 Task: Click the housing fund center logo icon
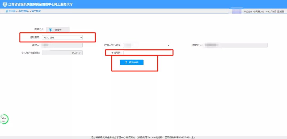5,4
